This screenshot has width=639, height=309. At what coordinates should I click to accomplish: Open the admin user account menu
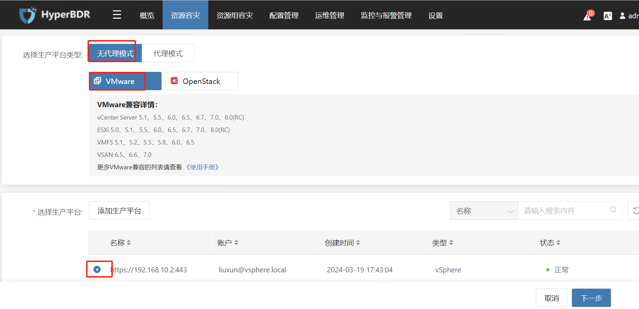(x=629, y=16)
